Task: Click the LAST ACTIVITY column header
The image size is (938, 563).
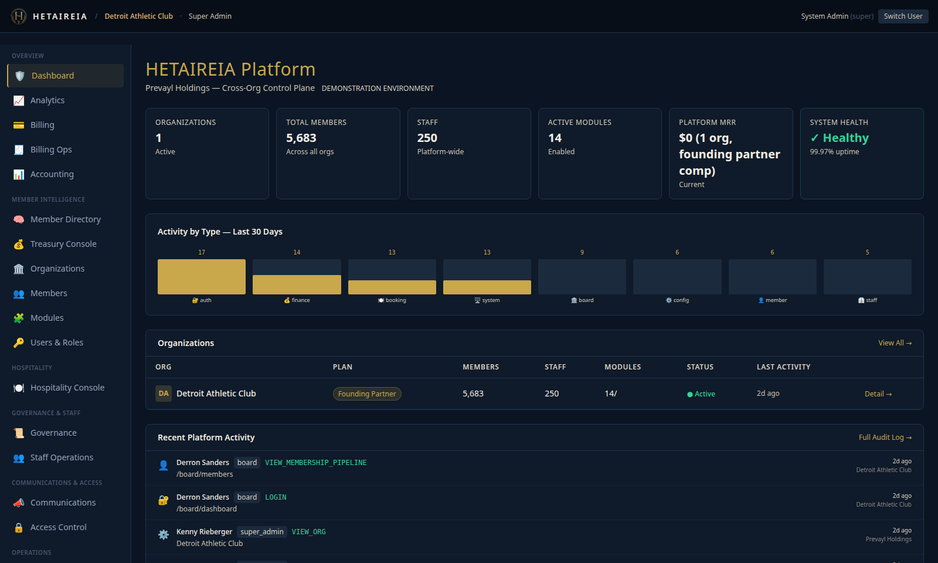Action: (784, 367)
